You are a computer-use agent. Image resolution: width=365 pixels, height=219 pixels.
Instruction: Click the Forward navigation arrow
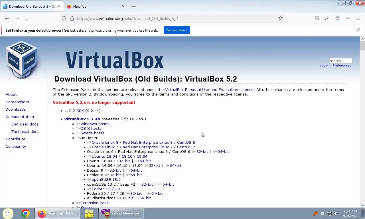coord(17,19)
